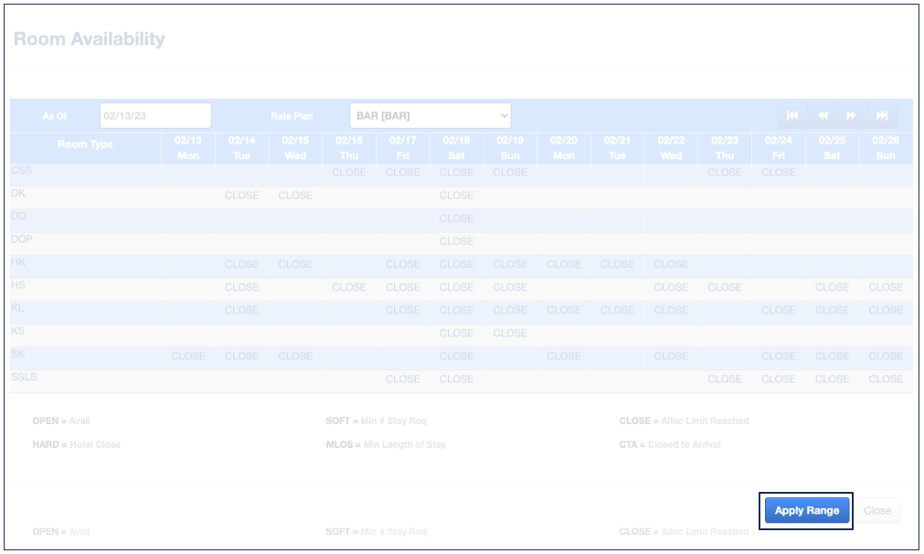The image size is (924, 554).
Task: Click SK CLOSE cell under 02/13 Mon
Action: (188, 357)
